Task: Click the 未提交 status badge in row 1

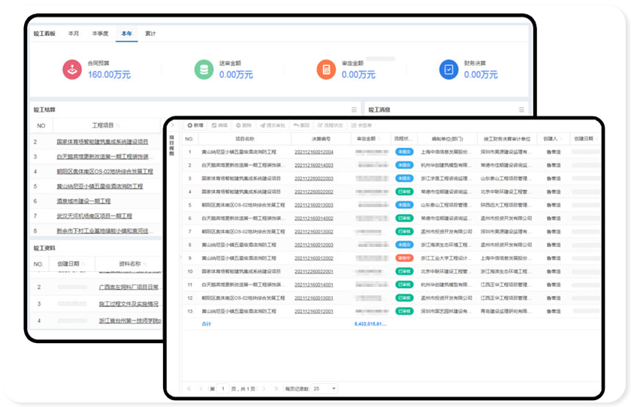Action: pos(404,152)
